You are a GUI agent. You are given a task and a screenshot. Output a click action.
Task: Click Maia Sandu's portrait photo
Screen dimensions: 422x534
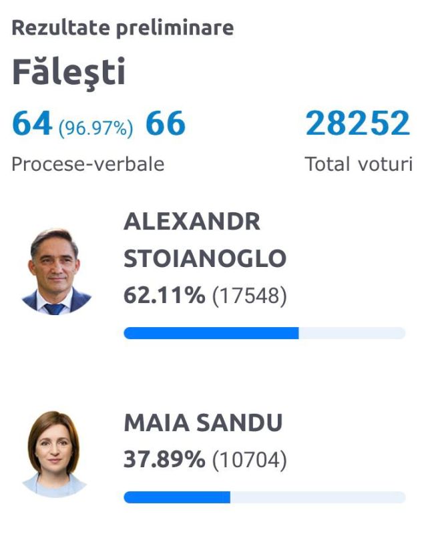[55, 454]
